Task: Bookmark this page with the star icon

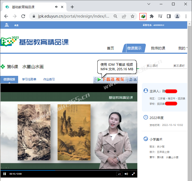Action: click(x=133, y=16)
